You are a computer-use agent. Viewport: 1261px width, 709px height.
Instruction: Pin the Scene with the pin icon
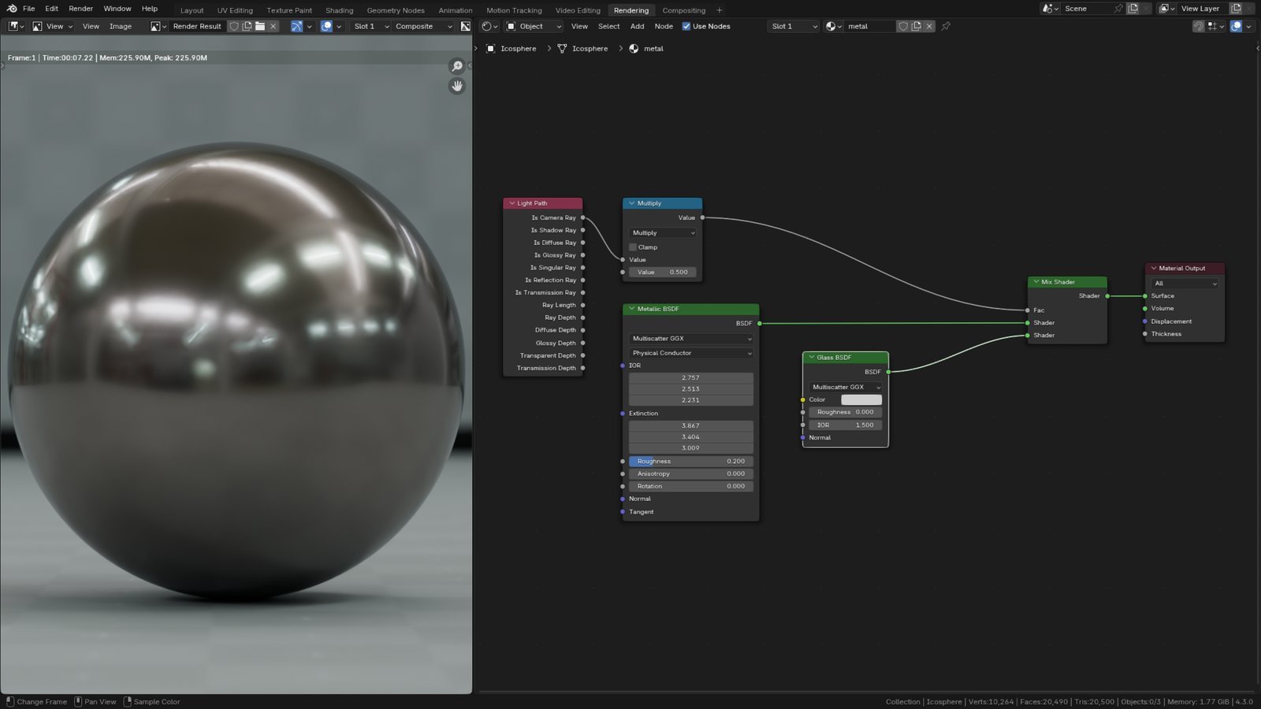click(1118, 9)
